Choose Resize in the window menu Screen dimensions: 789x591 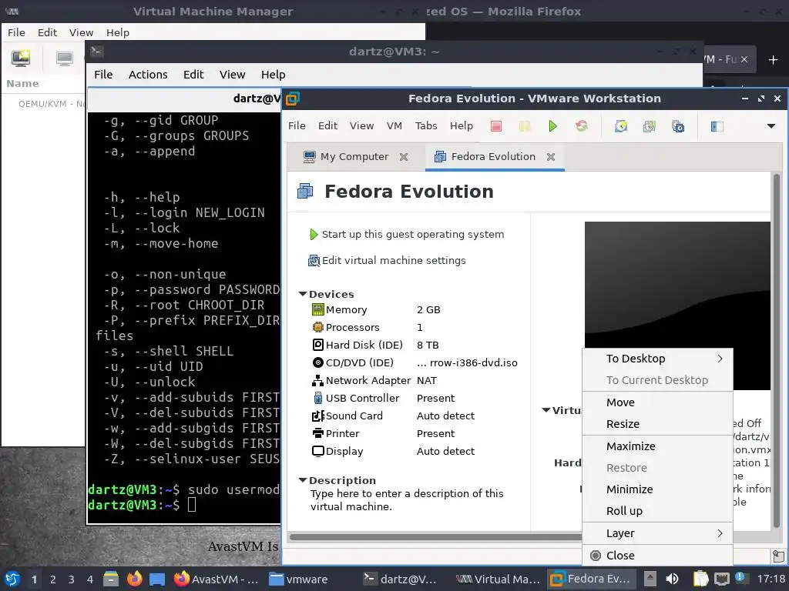point(657,424)
